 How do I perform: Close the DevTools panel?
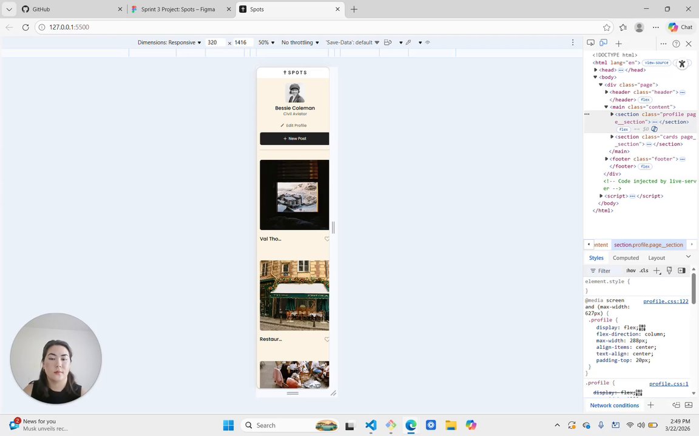(x=689, y=44)
